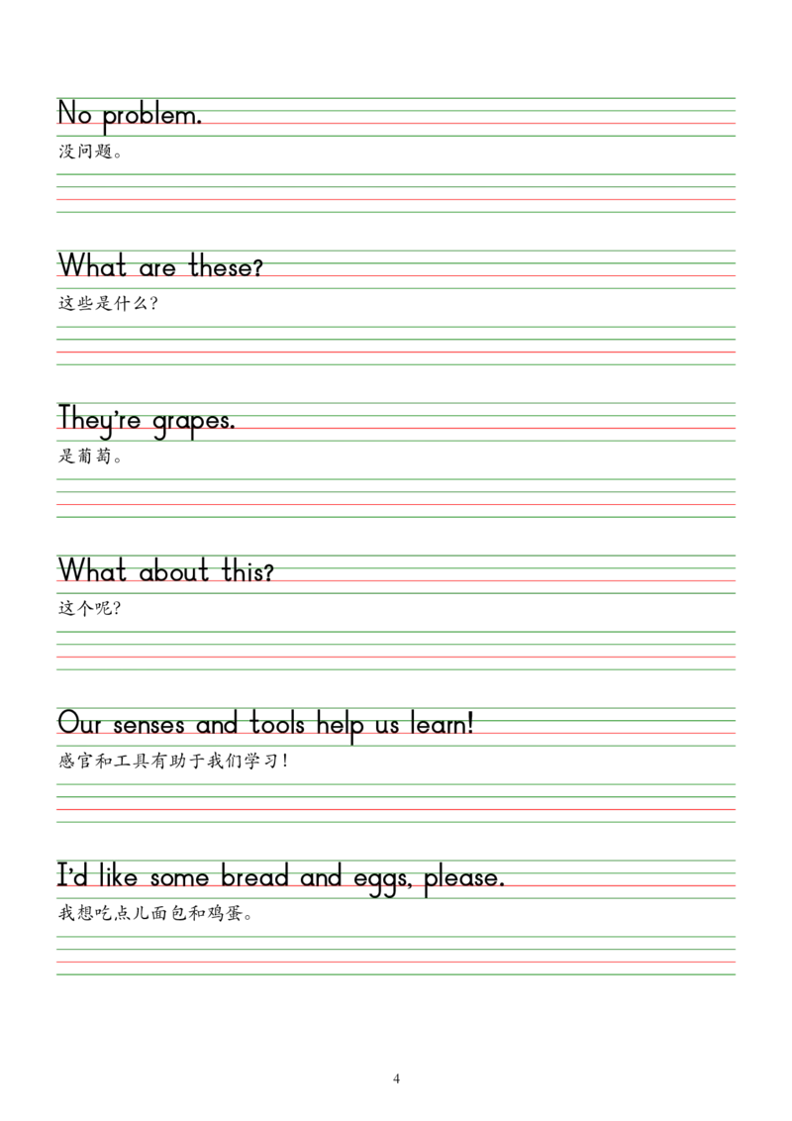The image size is (792, 1121).
Task: Click the word "please." in the last sentence
Action: point(464,879)
